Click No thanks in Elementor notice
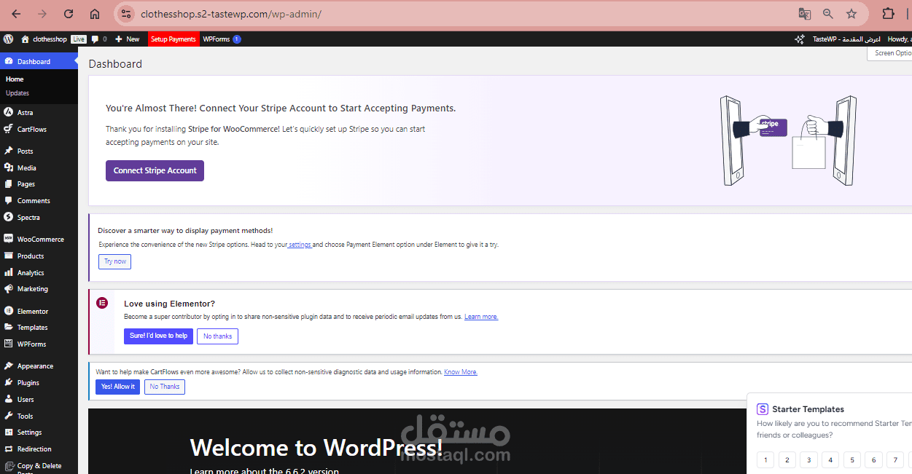Screen dimensions: 912x474 [217, 336]
